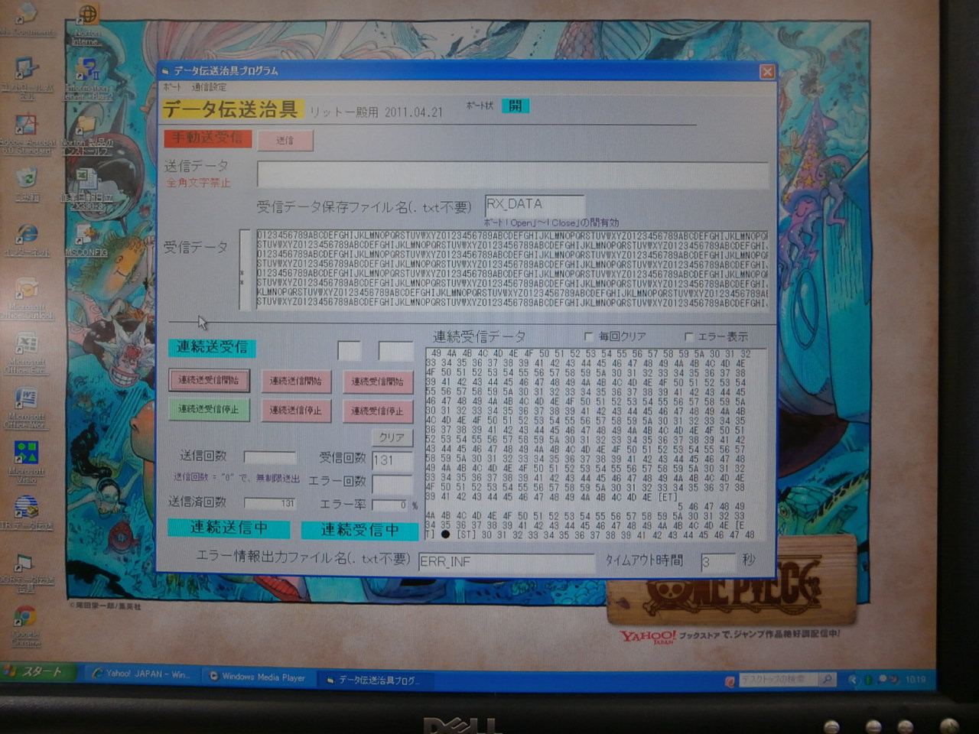Click the 連続送受信停止 button
This screenshot has height=734, width=979.
point(209,409)
